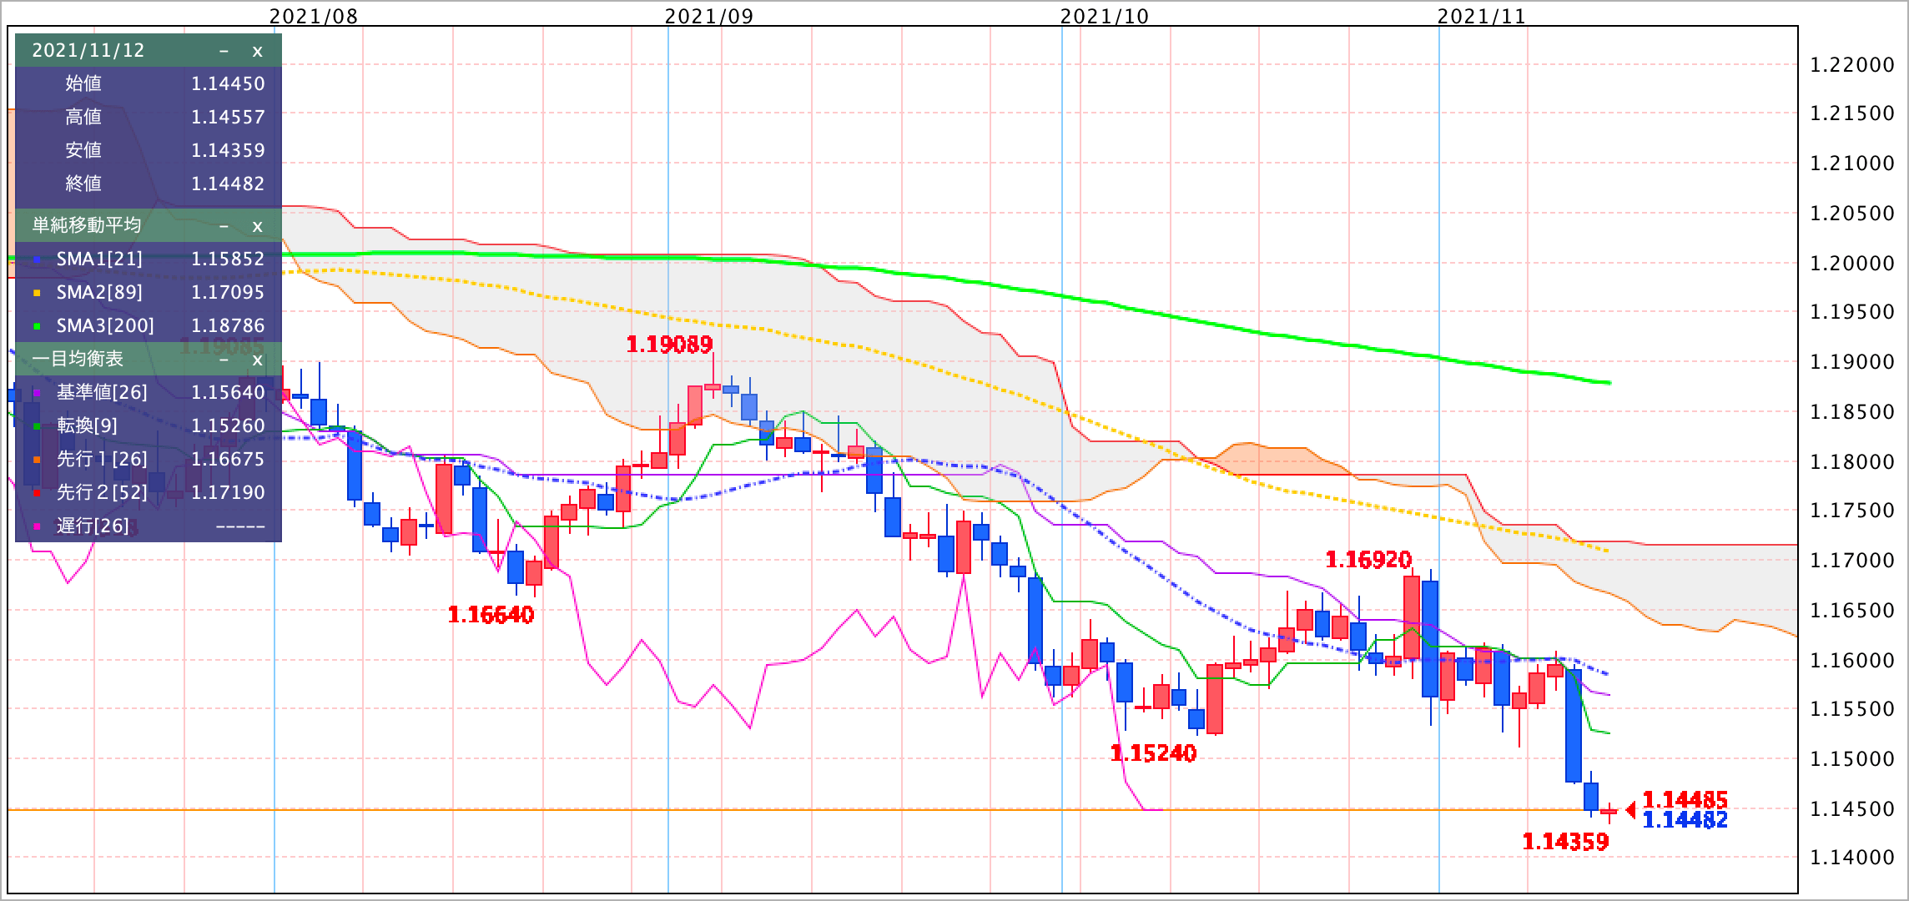Select the 安値 row value 1.14359
Viewport: 1909px width, 901px height.
228,150
